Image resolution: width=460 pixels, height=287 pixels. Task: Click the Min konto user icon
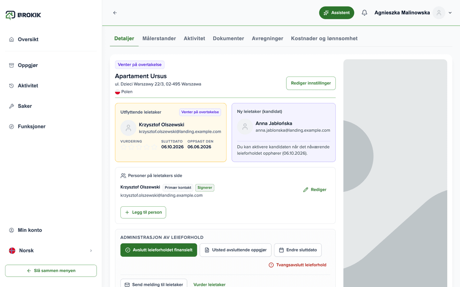click(x=11, y=230)
